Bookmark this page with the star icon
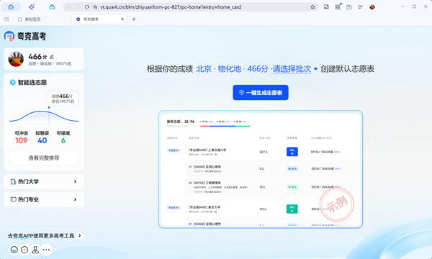The width and height of the screenshot is (432, 259). (312, 7)
